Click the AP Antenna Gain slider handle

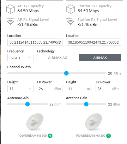point(27,104)
